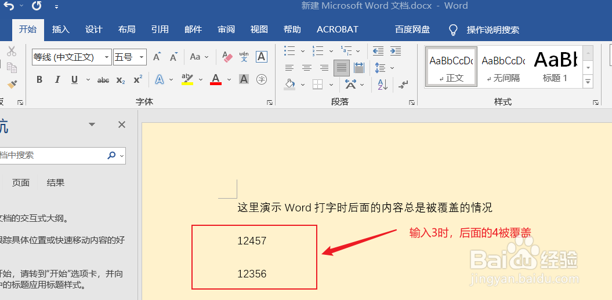Image resolution: width=612 pixels, height=300 pixels.
Task: Select the 无间隔 style
Action: tap(504, 67)
